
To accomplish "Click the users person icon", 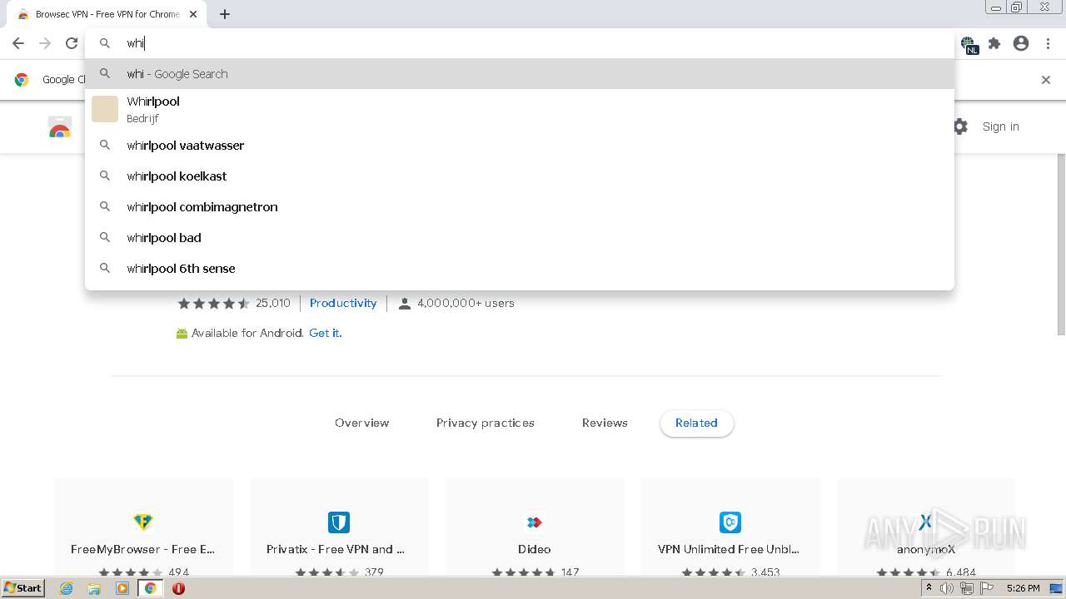I will click(x=405, y=304).
